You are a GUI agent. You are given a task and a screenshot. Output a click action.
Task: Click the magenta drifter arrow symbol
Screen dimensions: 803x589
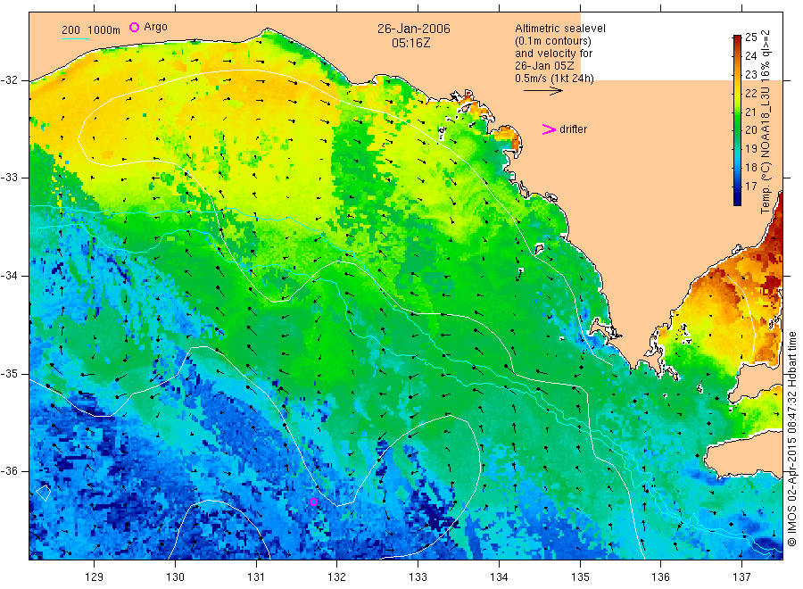(549, 129)
